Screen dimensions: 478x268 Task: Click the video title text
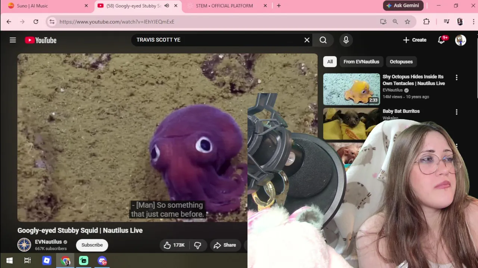80,230
